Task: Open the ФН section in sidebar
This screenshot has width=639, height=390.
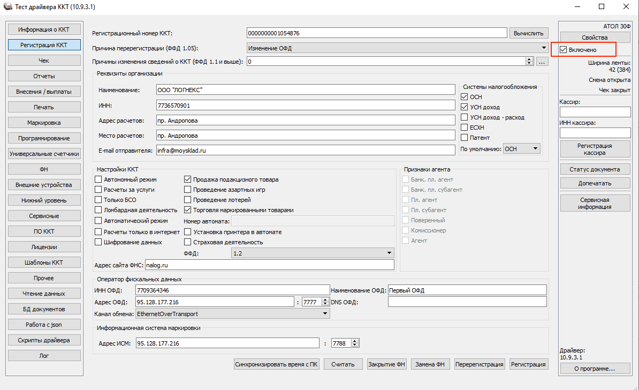Action: click(44, 169)
